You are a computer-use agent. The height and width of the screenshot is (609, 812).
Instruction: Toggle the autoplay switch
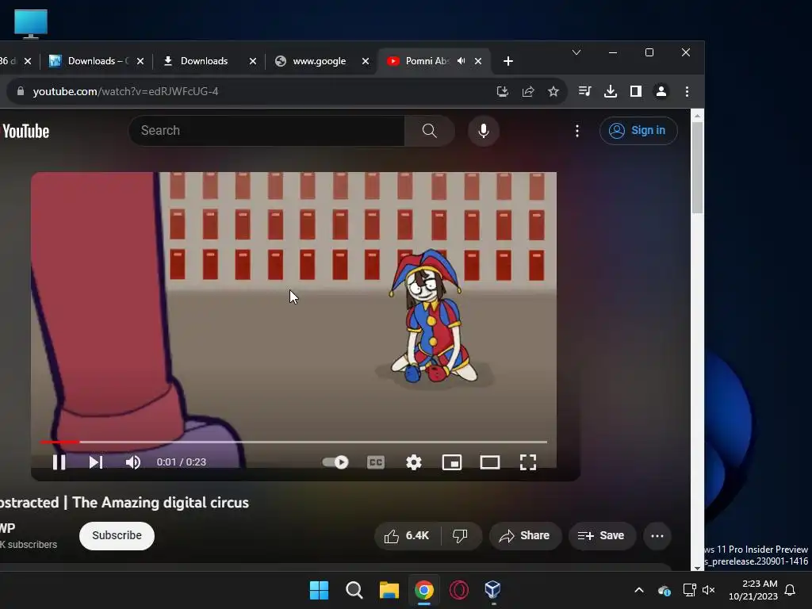(335, 462)
